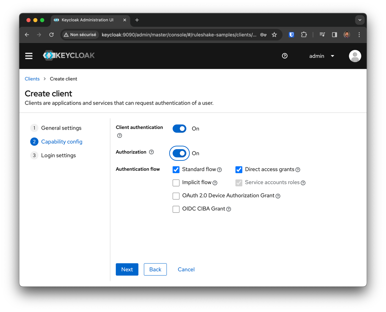Viewport: 386px width, 312px height.
Task: Turn off Client authentication toggle
Action: [179, 129]
